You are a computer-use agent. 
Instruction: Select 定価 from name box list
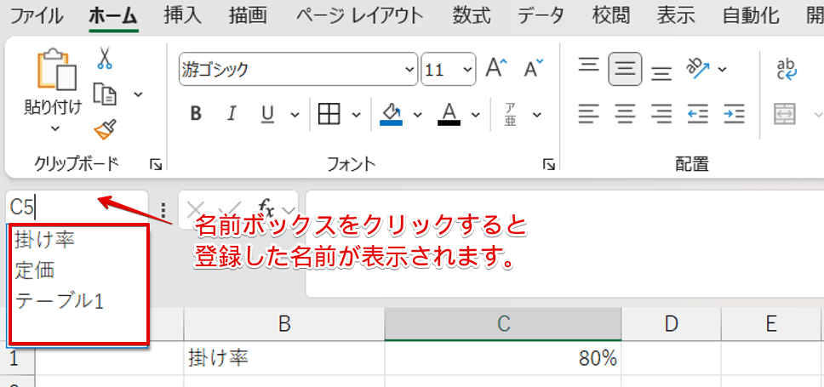tap(35, 270)
